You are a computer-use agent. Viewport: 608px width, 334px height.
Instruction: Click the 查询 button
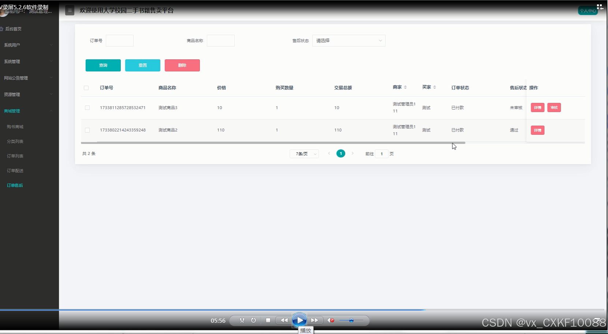[103, 65]
